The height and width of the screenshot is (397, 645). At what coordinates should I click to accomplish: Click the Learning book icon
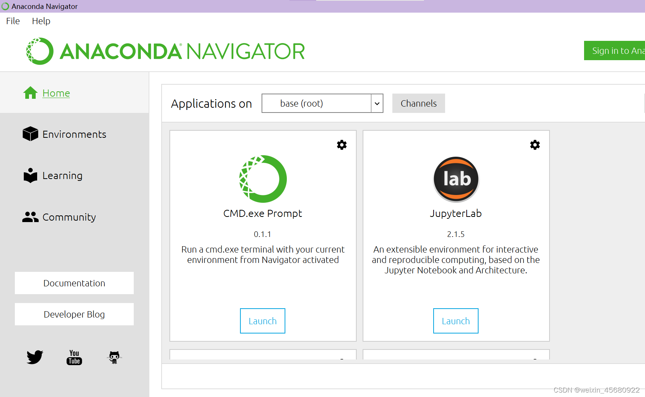coord(30,175)
